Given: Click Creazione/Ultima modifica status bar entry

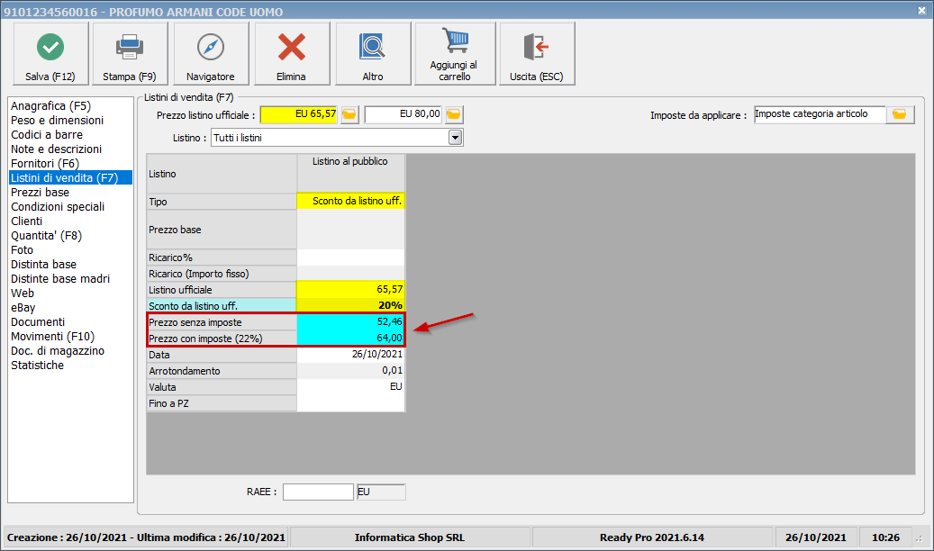Looking at the screenshot, I should tap(146, 537).
